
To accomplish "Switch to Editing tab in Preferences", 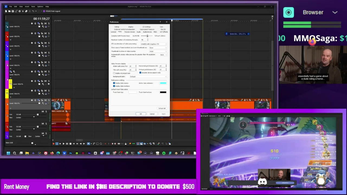I will point(117,27).
